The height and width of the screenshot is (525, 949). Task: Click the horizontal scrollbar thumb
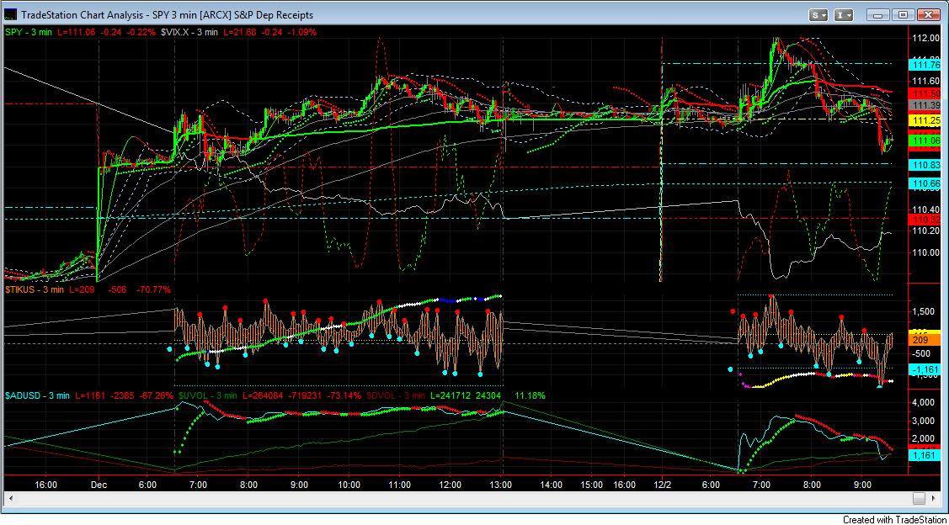pos(920,498)
